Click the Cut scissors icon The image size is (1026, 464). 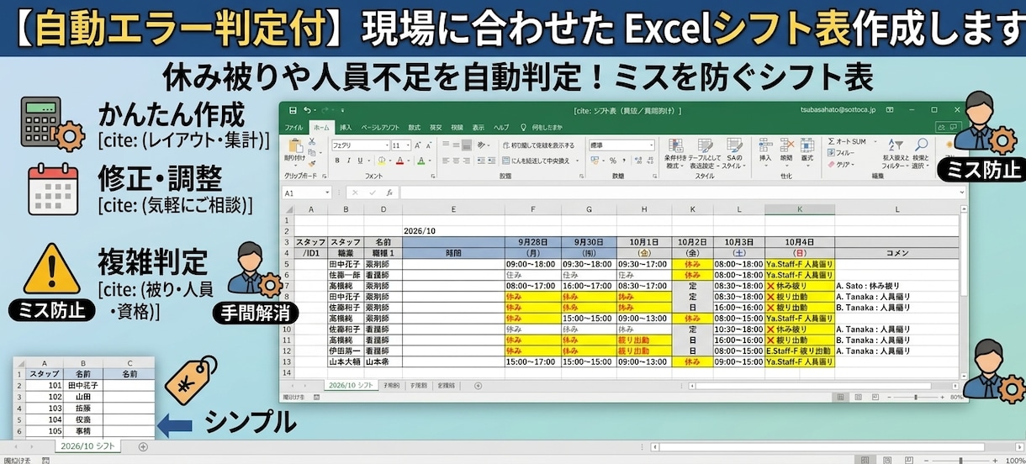(311, 140)
